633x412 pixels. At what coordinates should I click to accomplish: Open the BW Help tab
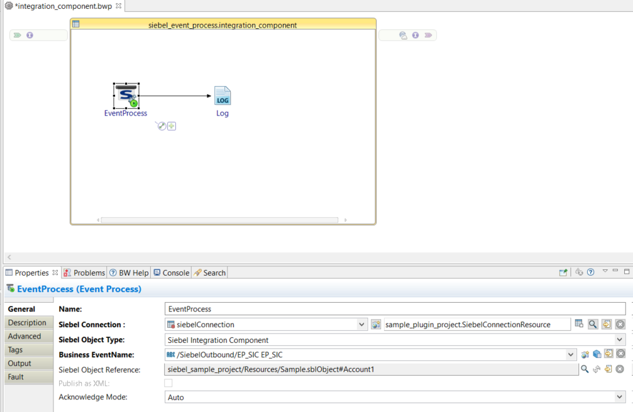click(129, 273)
